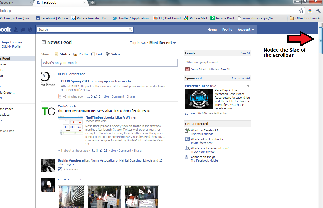Click the colorful extension icon beside star
This screenshot has height=208, width=323.
coord(310,11)
